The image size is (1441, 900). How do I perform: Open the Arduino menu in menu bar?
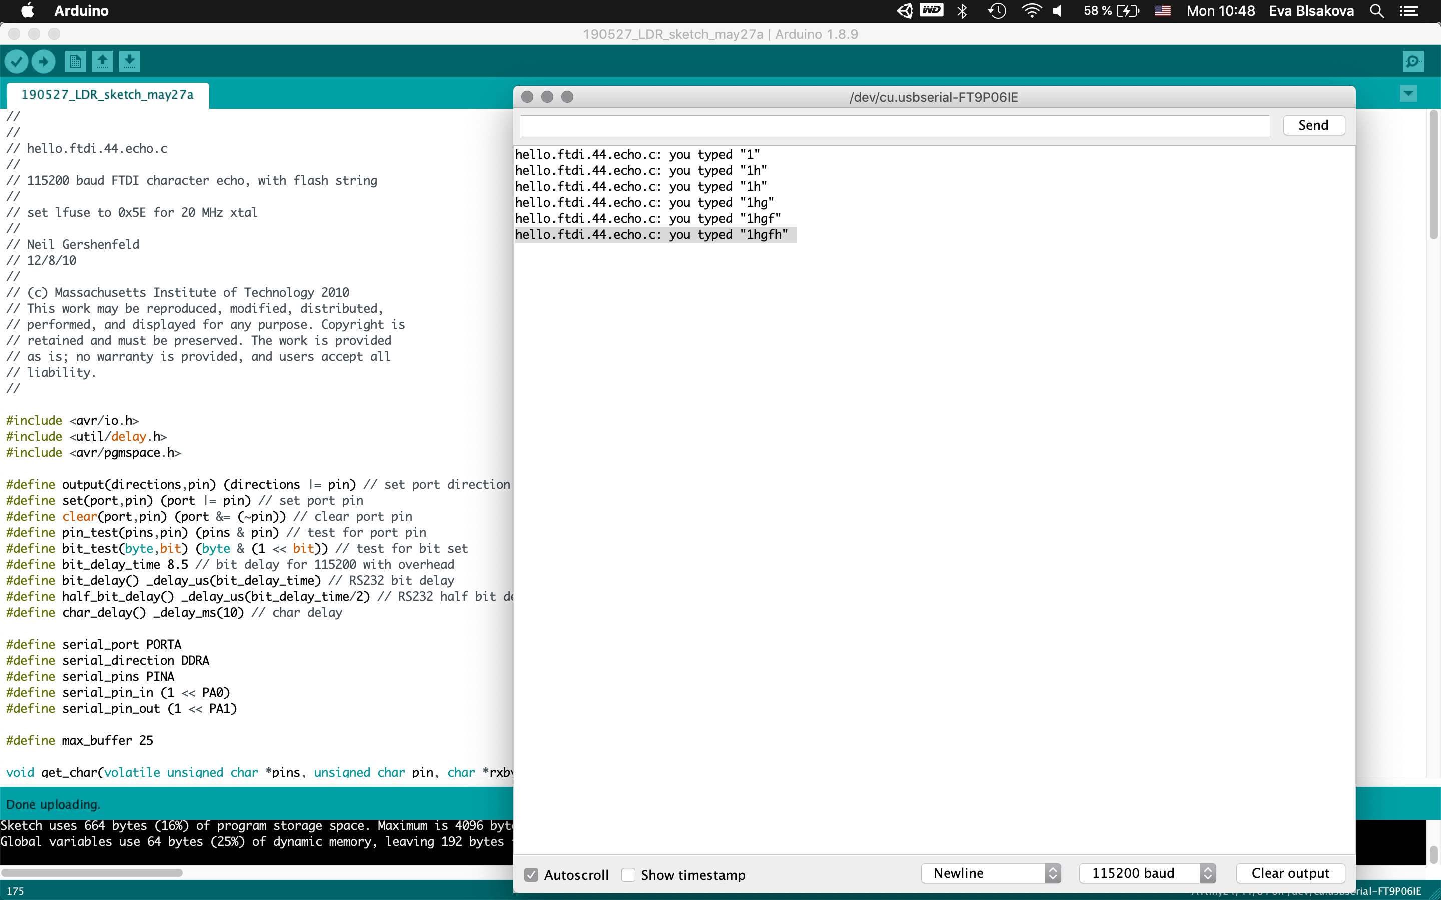coord(81,11)
